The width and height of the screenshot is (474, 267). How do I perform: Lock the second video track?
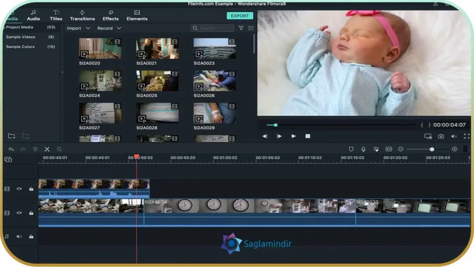tap(31, 213)
